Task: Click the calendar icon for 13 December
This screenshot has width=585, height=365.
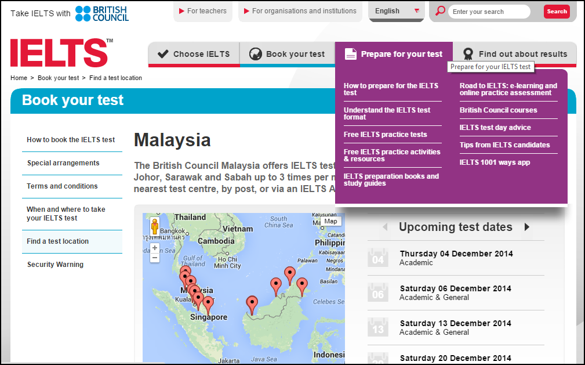Action: [377, 327]
